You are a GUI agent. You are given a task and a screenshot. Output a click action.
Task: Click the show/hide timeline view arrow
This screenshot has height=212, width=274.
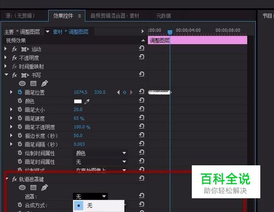point(142,31)
